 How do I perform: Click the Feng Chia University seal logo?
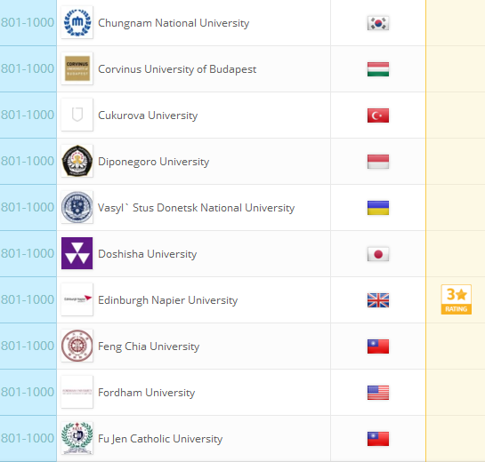click(77, 346)
